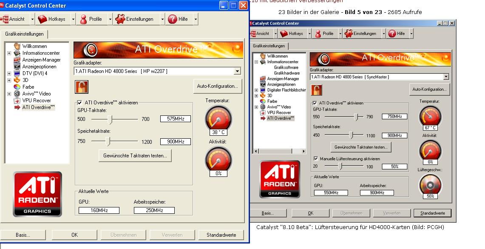
Task: Click Gewünschte Taktraten testen in left window
Action: point(135,156)
